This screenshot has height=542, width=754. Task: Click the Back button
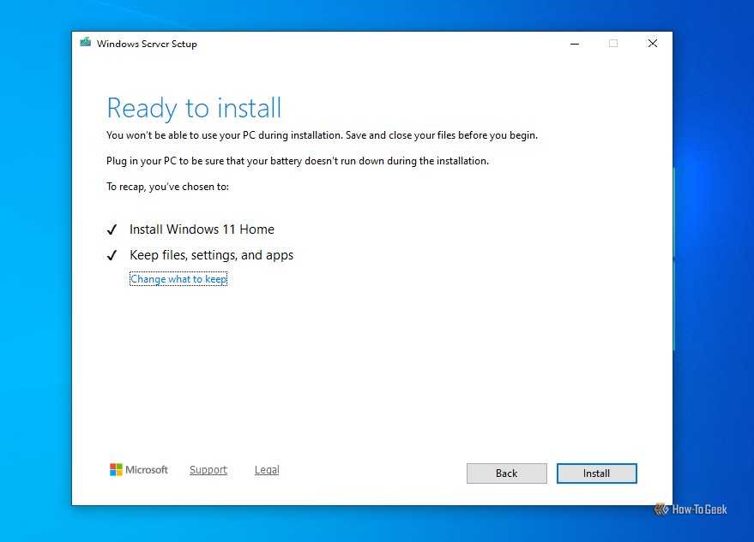coord(506,473)
